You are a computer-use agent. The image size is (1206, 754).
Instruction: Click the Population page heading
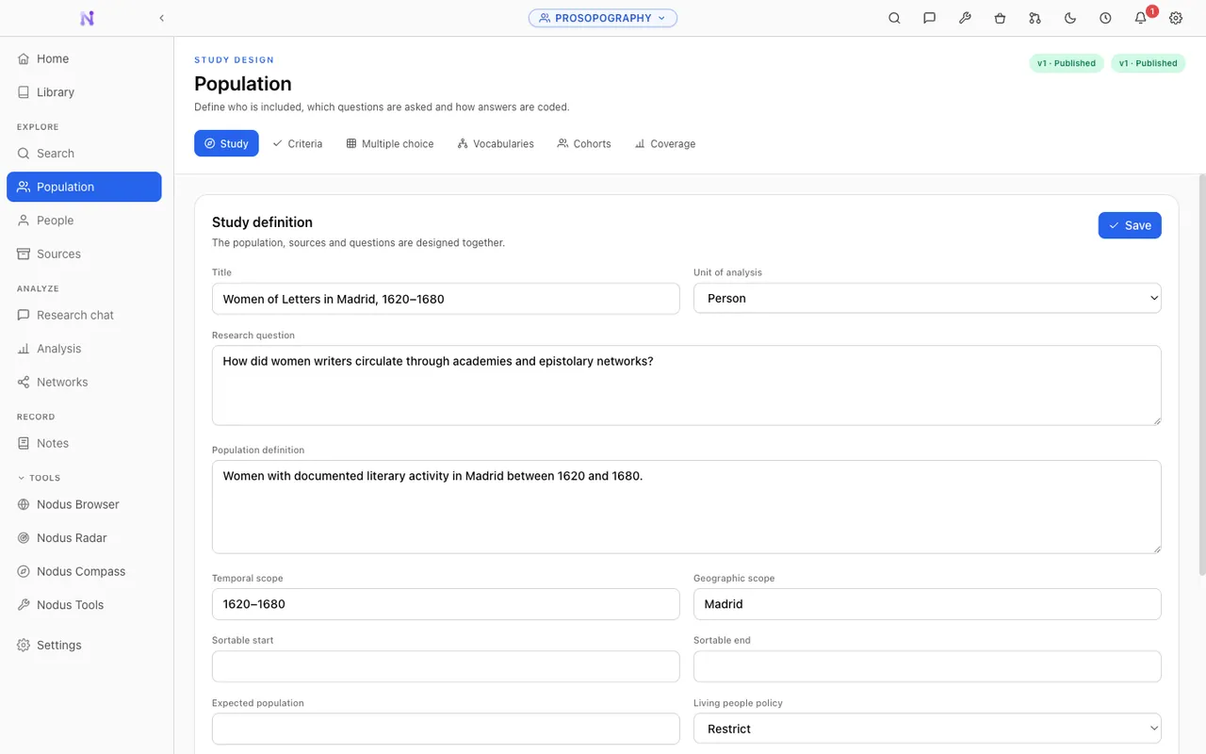[243, 83]
